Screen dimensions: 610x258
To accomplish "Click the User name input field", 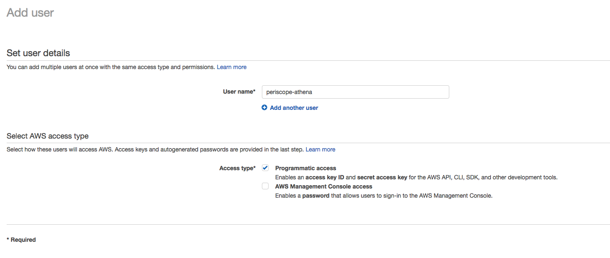I will pos(355,92).
